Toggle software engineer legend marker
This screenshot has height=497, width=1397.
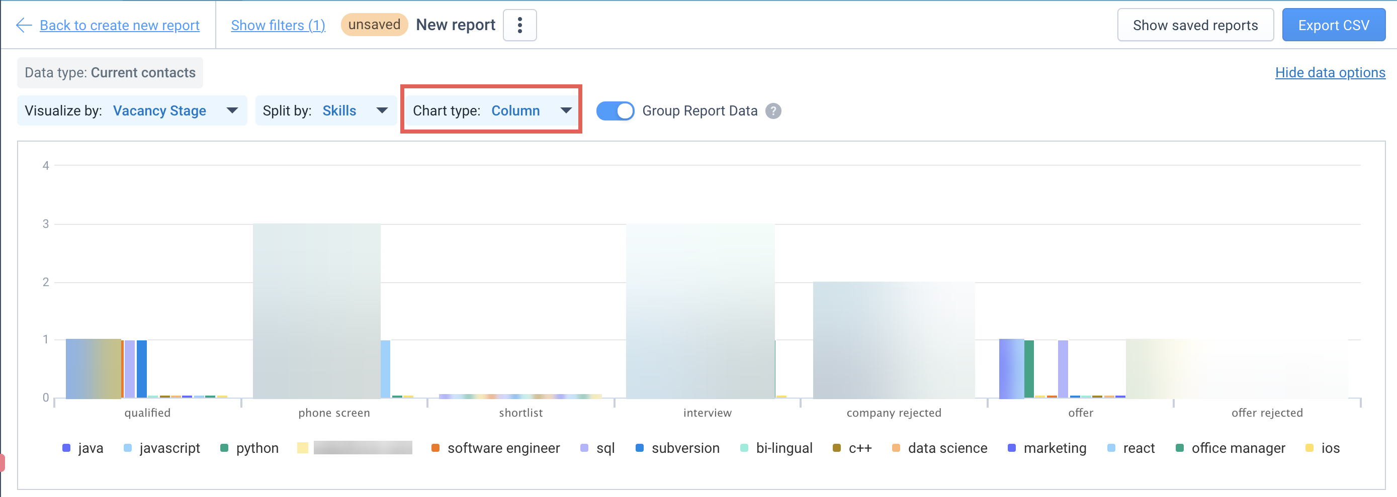pos(435,448)
